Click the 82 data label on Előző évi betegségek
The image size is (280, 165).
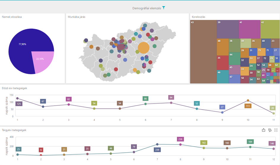[68, 99]
